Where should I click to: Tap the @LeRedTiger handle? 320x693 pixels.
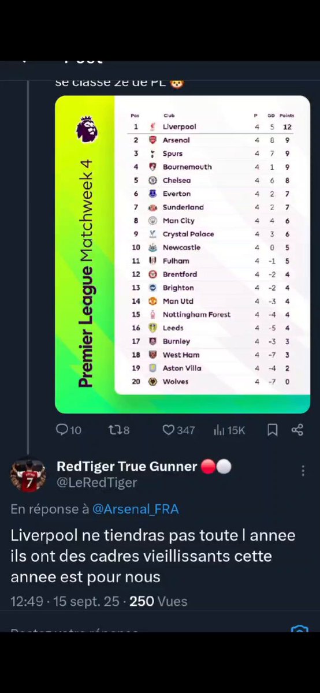pyautogui.click(x=97, y=482)
